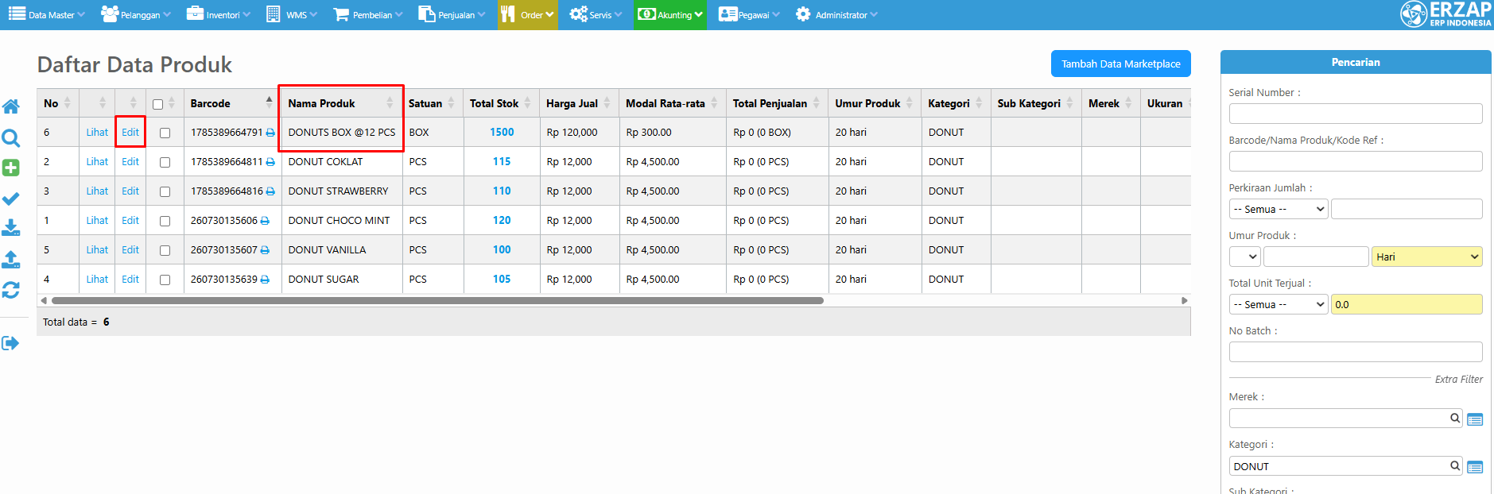Click left arrow of table scrollbar
The width and height of the screenshot is (1494, 494).
44,300
